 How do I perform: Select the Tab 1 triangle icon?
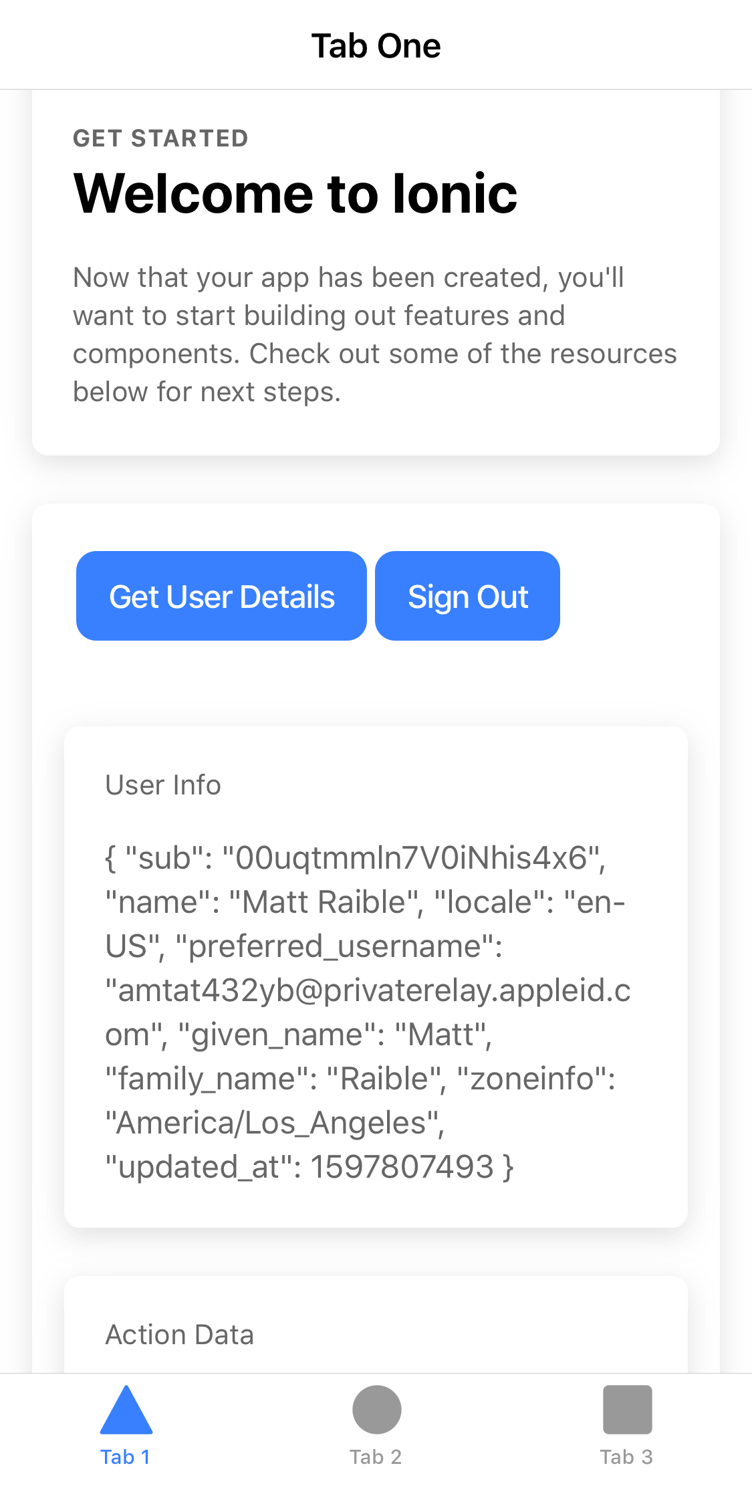(x=126, y=1410)
